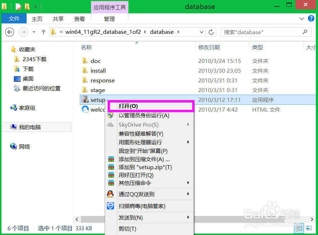Expand the 其他压缩命令 submenu
The height and width of the screenshot is (235, 318).
click(188, 183)
